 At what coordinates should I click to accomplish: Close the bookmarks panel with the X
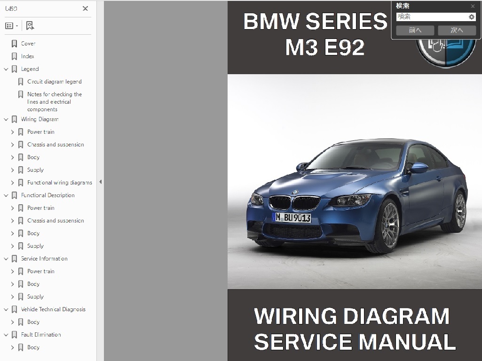[86, 8]
